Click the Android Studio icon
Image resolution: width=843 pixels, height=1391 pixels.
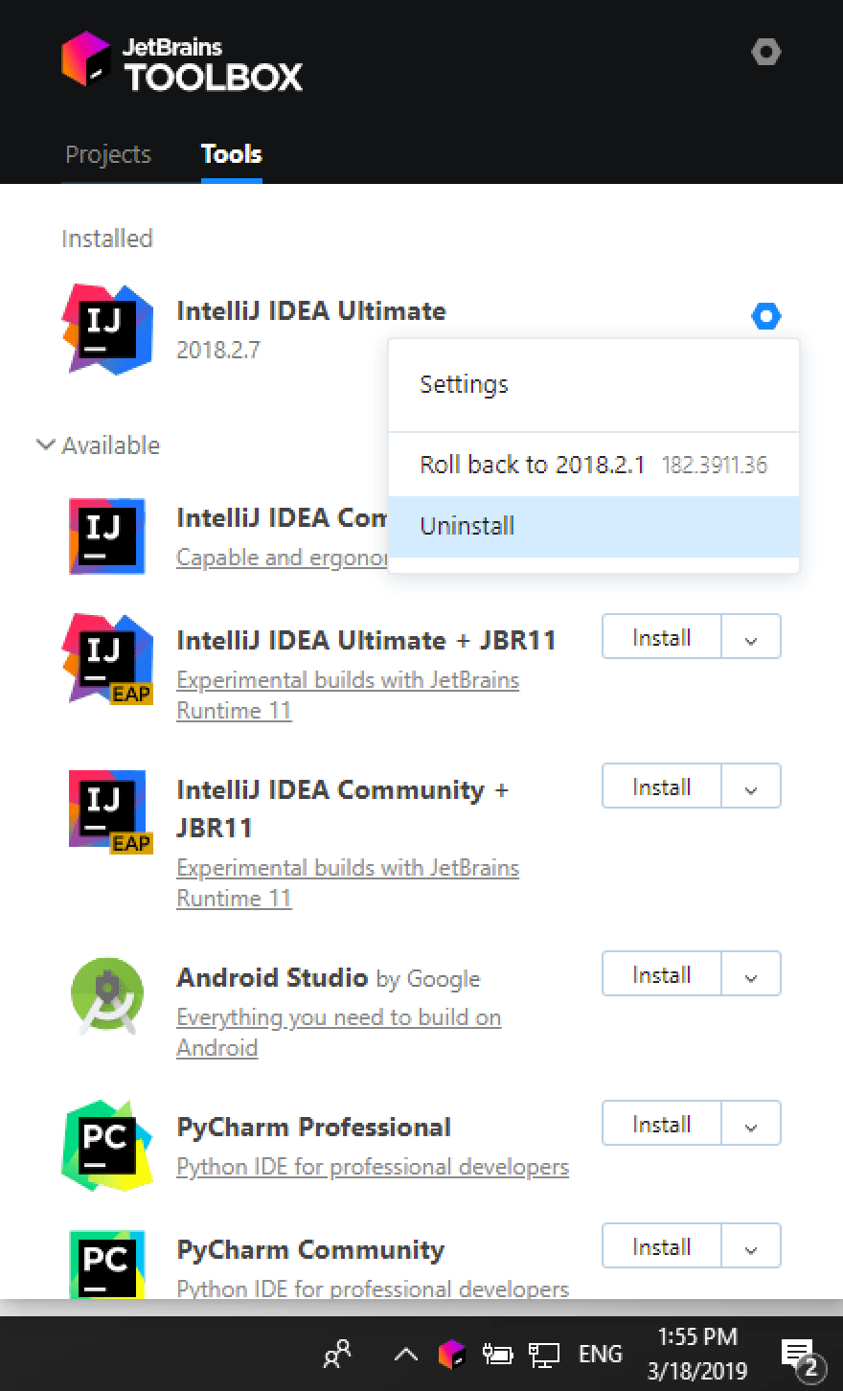tap(107, 995)
